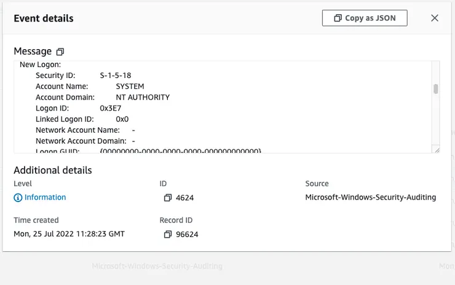Click the Copy as JSON button
455x285 pixels.
tap(365, 18)
